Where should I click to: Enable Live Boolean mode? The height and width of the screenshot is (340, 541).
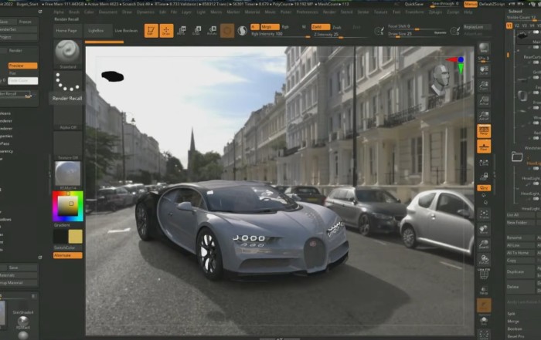(x=126, y=30)
